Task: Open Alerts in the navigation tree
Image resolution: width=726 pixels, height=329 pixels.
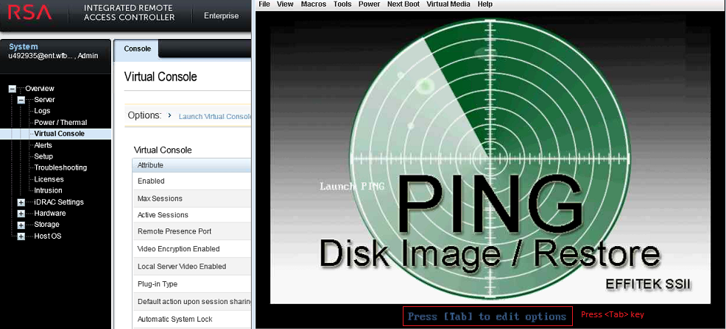Action: pos(43,145)
